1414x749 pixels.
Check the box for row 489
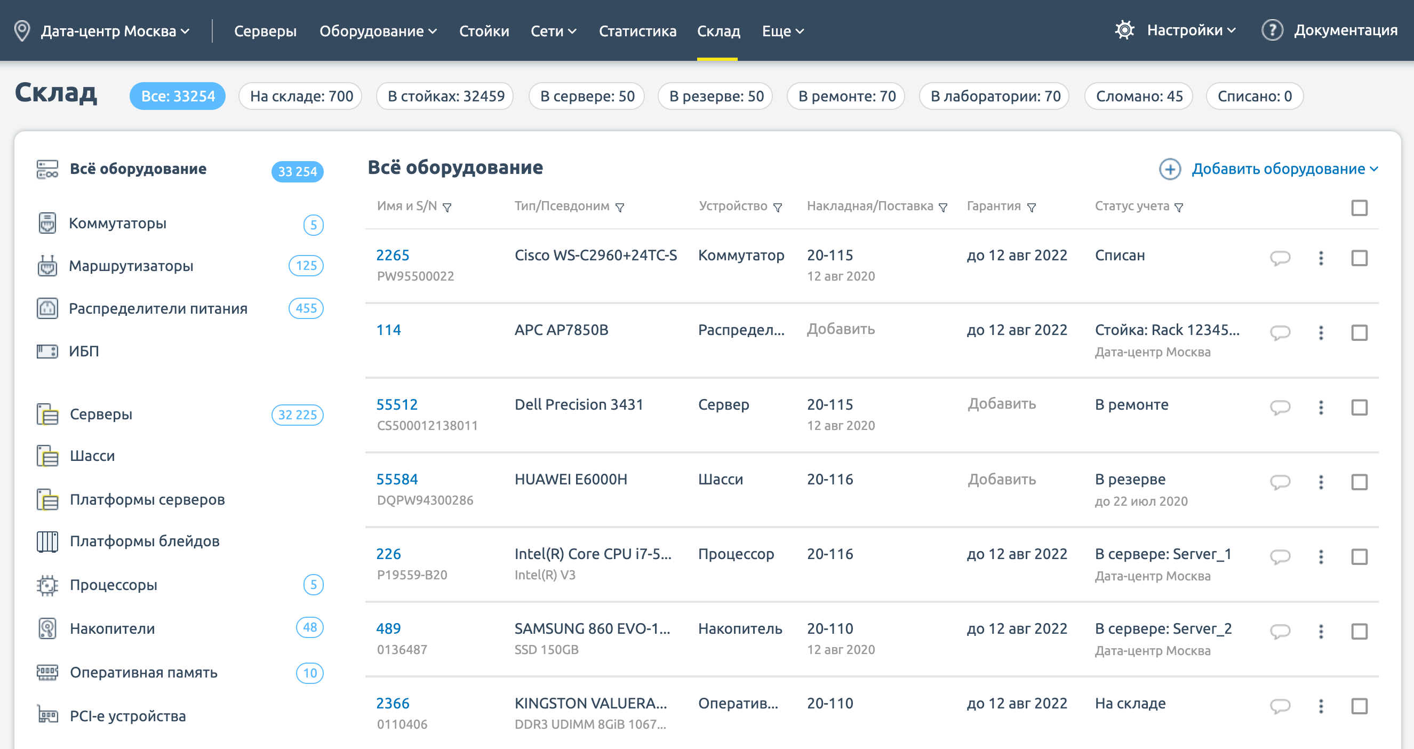pos(1359,632)
